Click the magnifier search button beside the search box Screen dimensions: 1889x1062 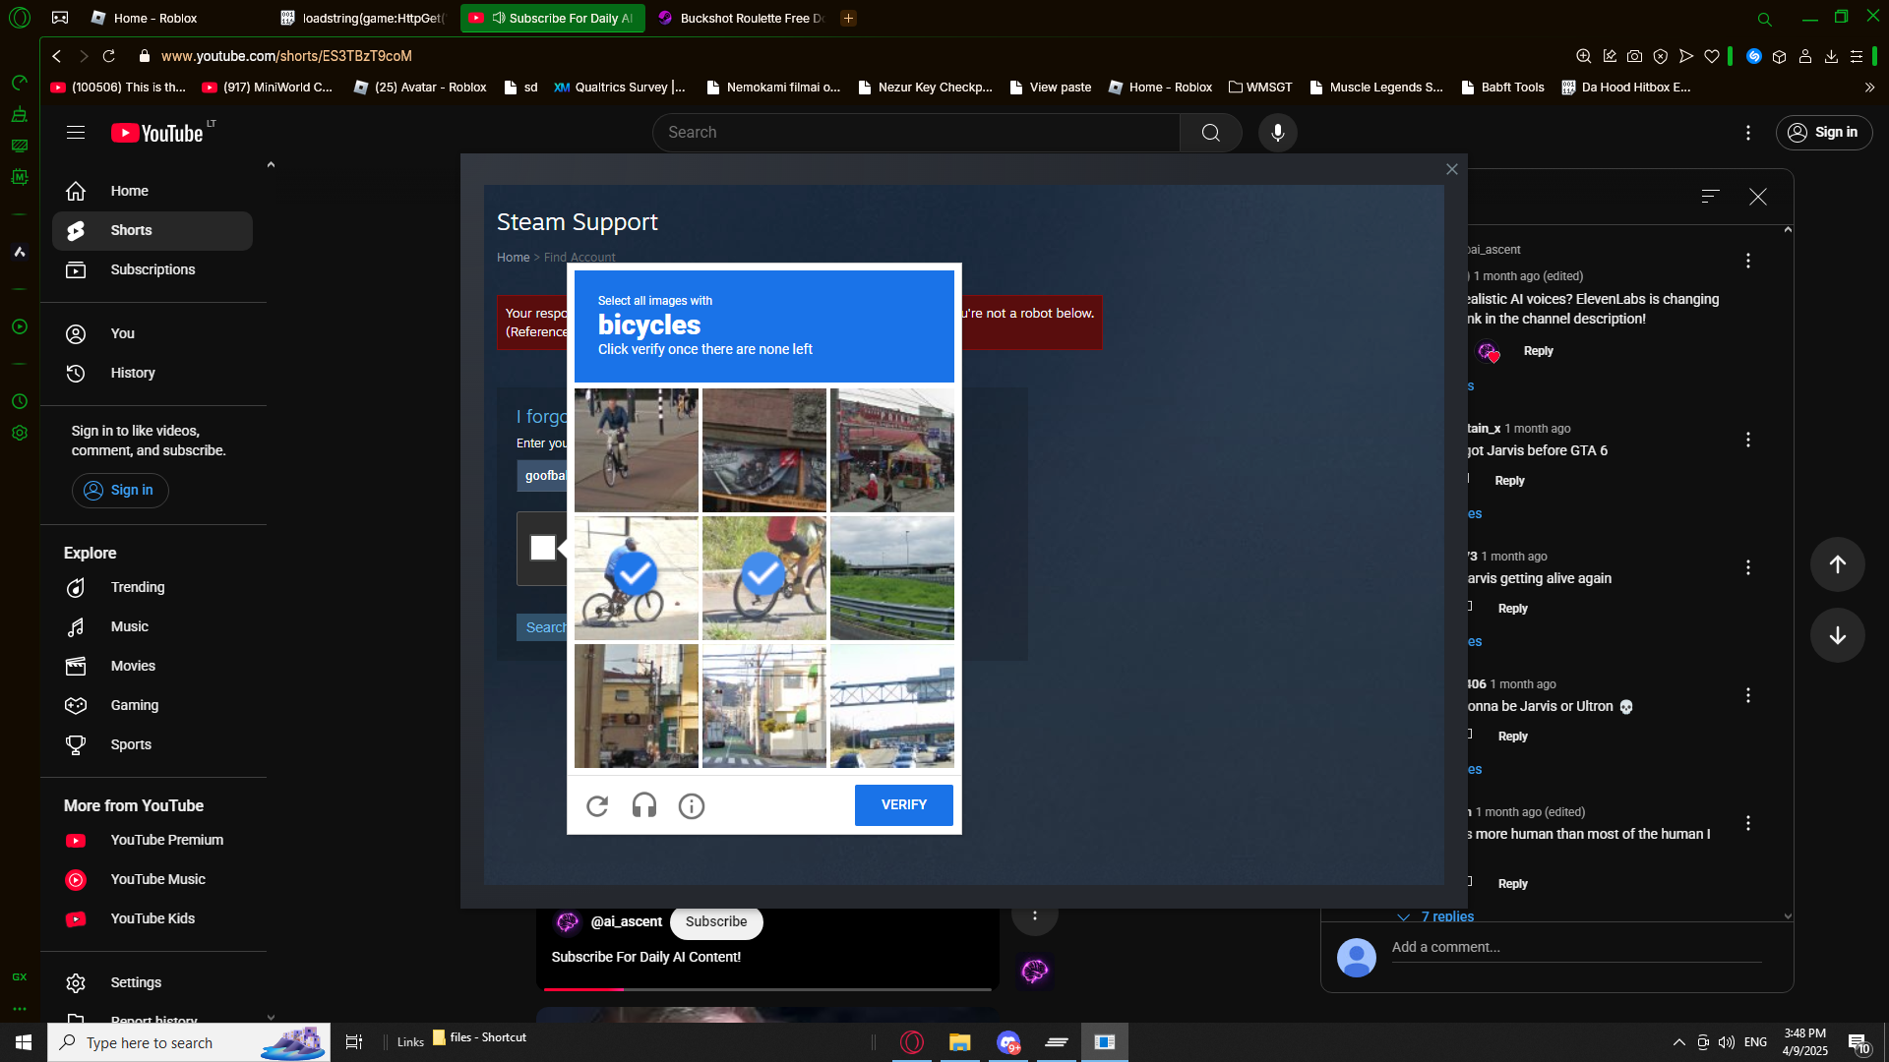1210,133
